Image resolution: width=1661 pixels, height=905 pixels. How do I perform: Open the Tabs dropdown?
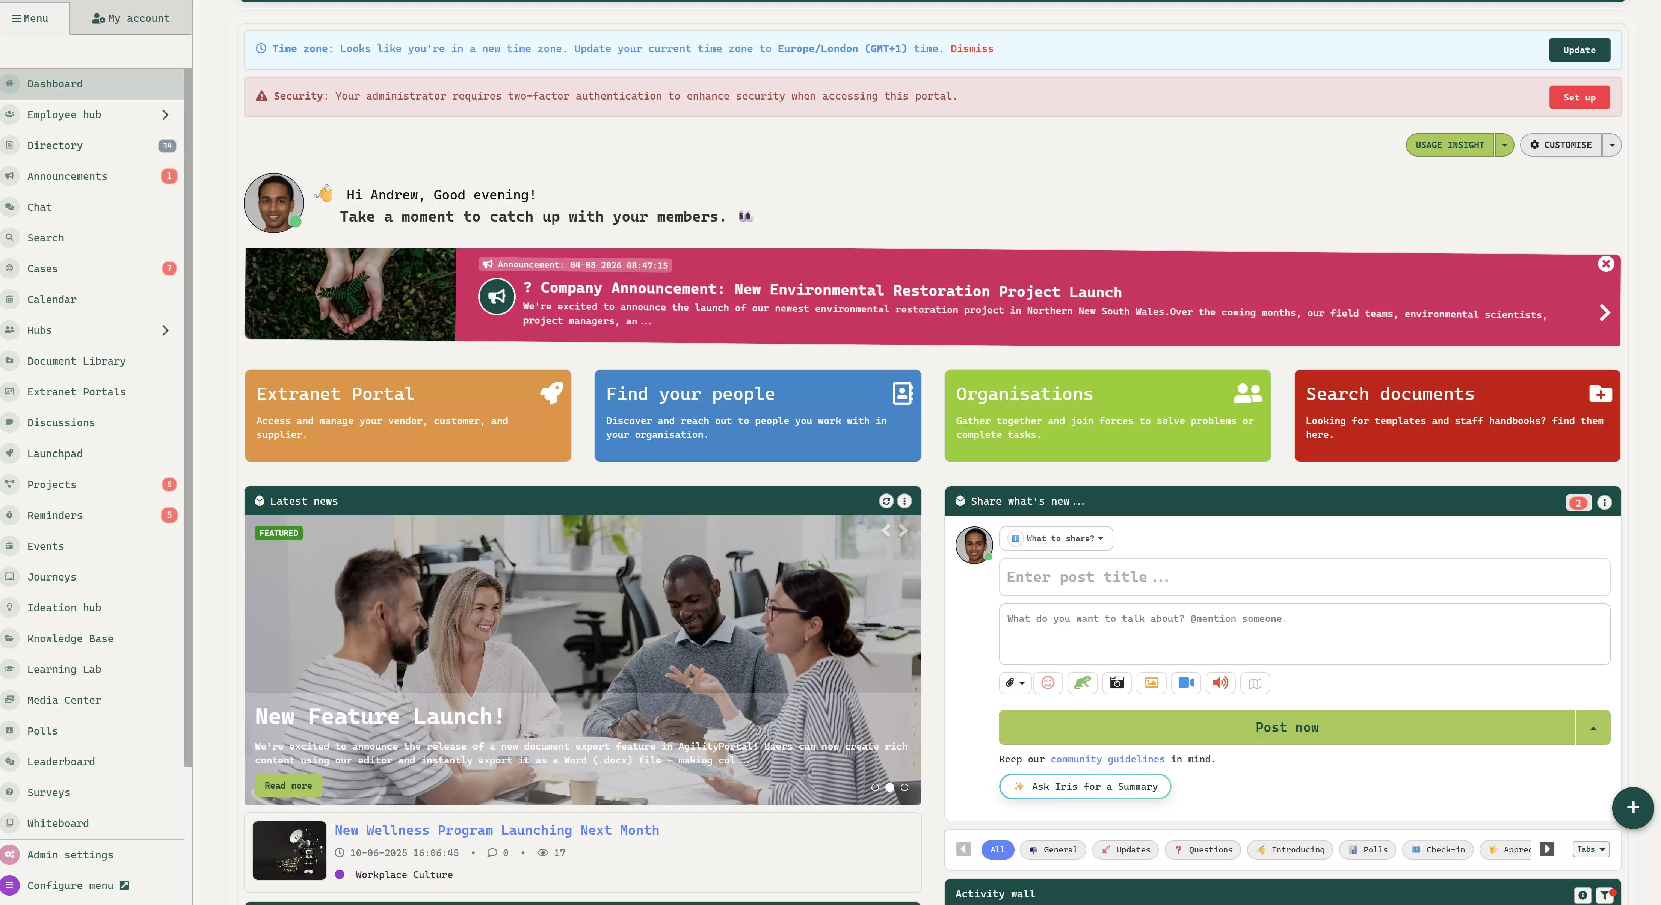coord(1591,849)
